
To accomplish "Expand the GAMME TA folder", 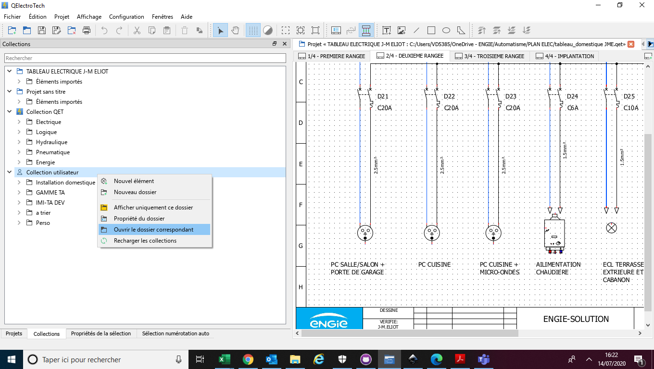I will (19, 193).
